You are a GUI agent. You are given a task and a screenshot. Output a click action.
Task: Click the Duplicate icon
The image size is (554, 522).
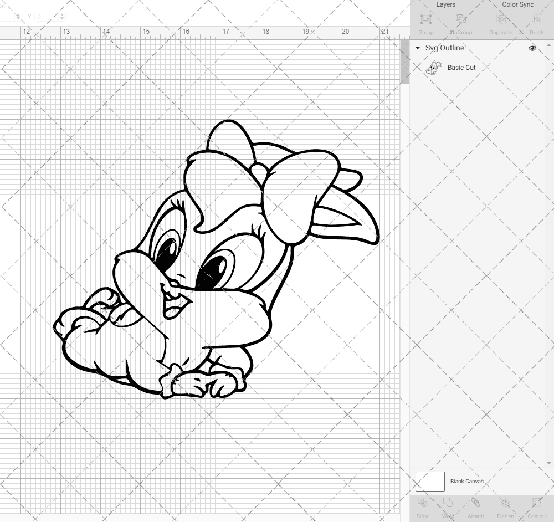point(501,19)
